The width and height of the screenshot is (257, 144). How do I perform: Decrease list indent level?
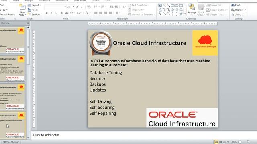point(112,7)
